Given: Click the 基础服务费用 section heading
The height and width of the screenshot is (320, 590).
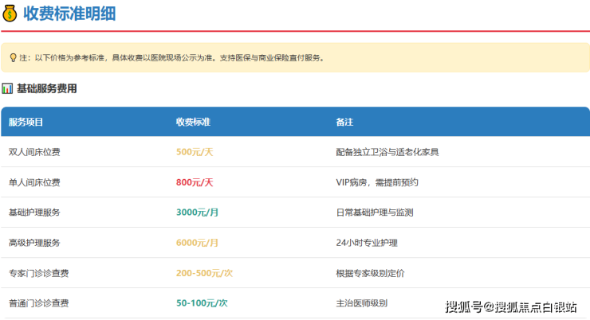Looking at the screenshot, I should tap(46, 89).
